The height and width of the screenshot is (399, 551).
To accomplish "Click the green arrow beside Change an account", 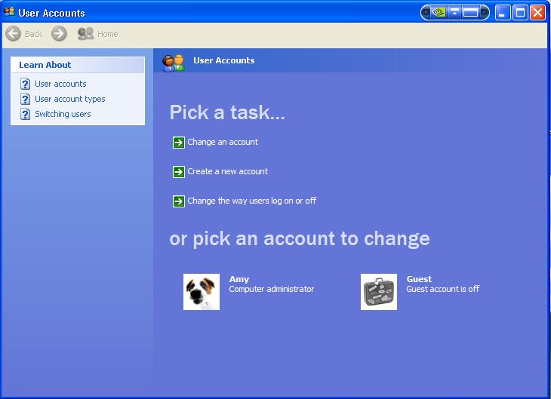I will pyautogui.click(x=179, y=143).
